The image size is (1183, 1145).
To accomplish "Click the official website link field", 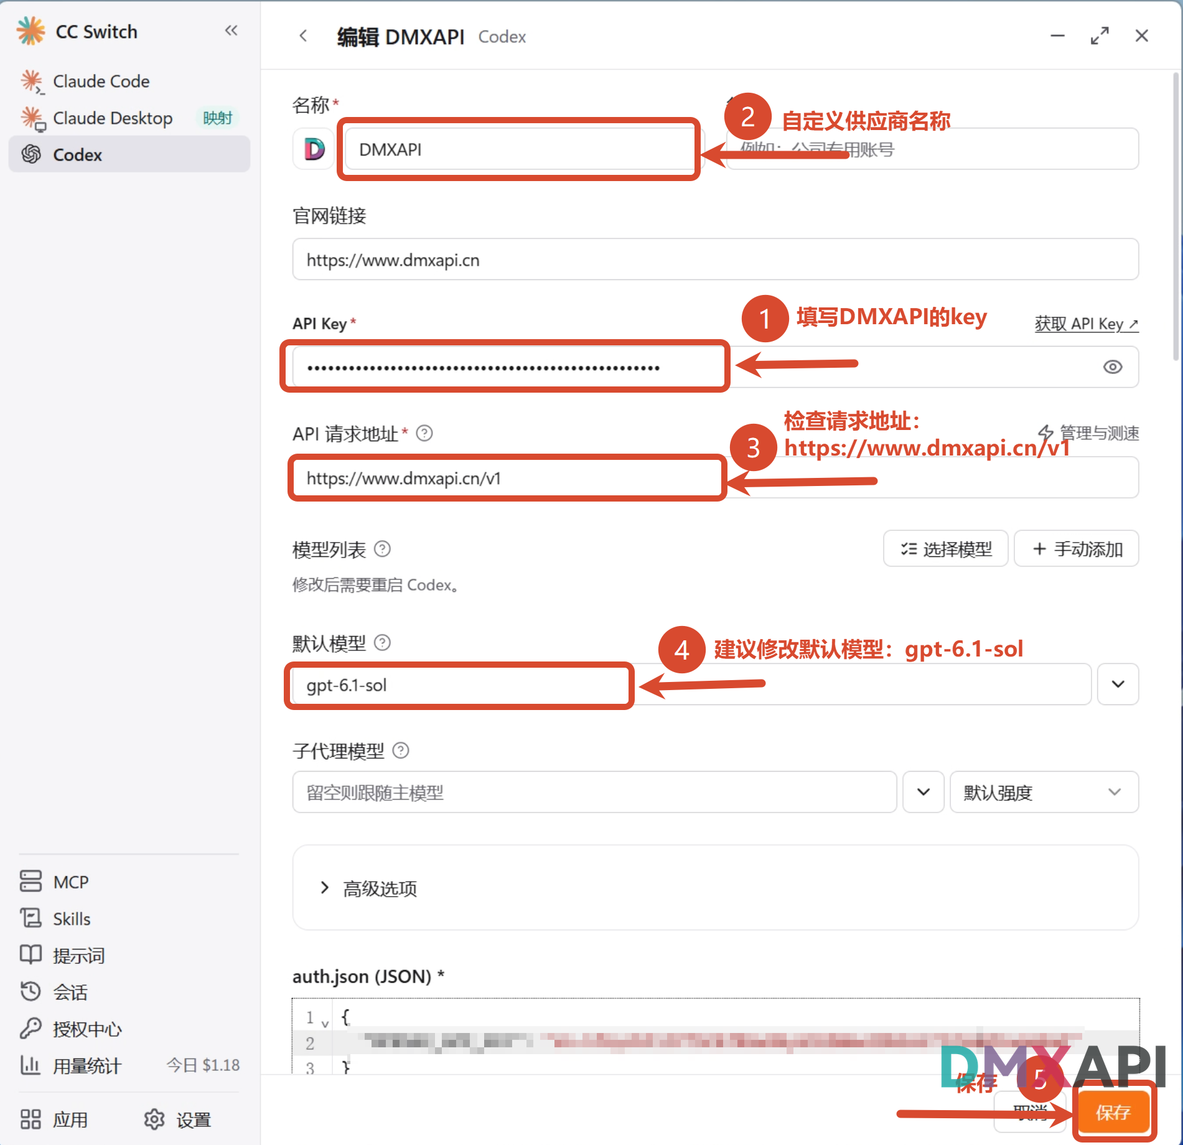I will [x=716, y=259].
